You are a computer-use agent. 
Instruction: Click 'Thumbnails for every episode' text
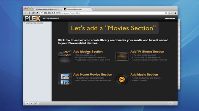click(x=147, y=57)
